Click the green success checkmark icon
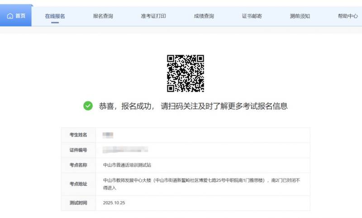362x218 pixels. click(88, 106)
